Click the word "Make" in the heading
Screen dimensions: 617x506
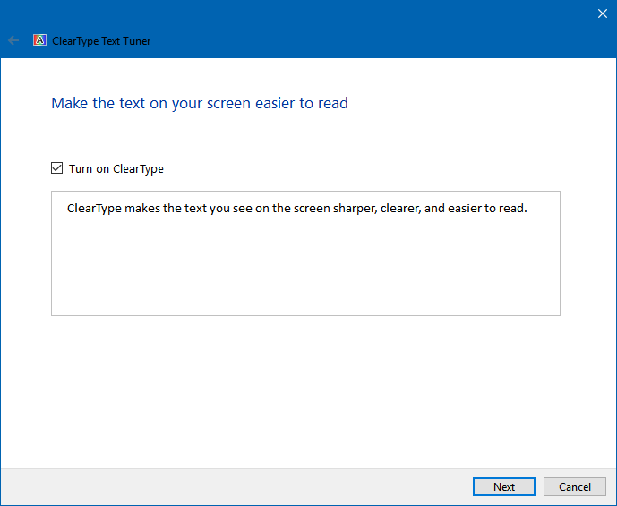point(70,104)
